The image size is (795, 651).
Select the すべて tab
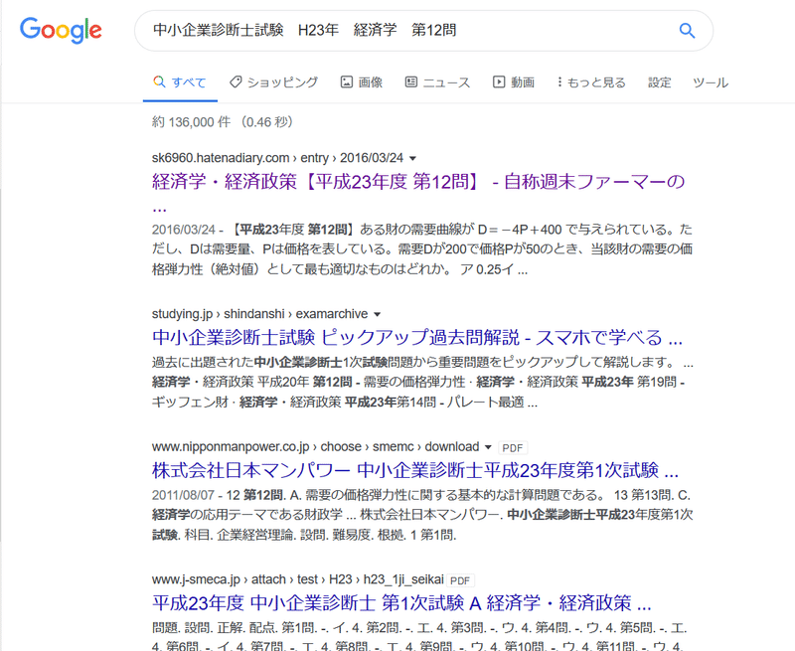180,82
